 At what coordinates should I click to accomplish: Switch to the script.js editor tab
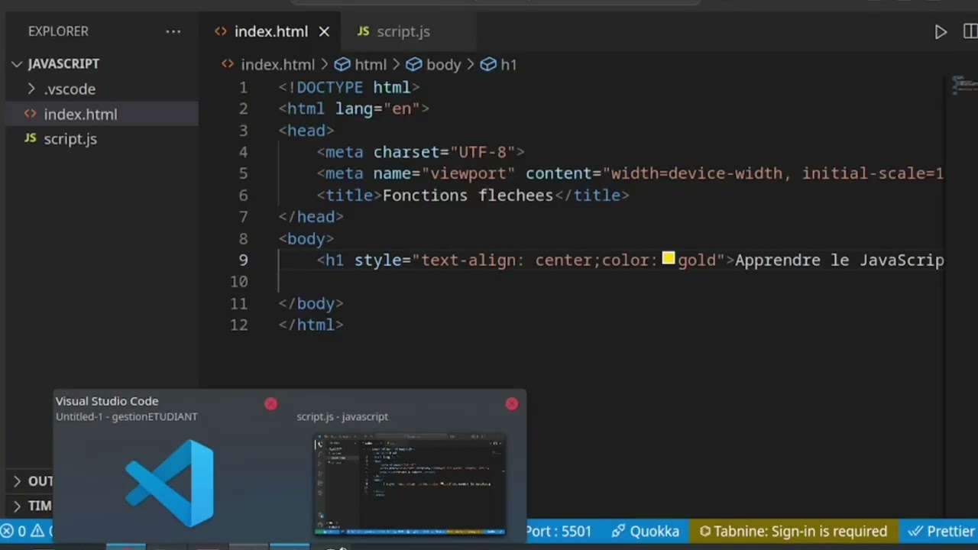(x=403, y=31)
